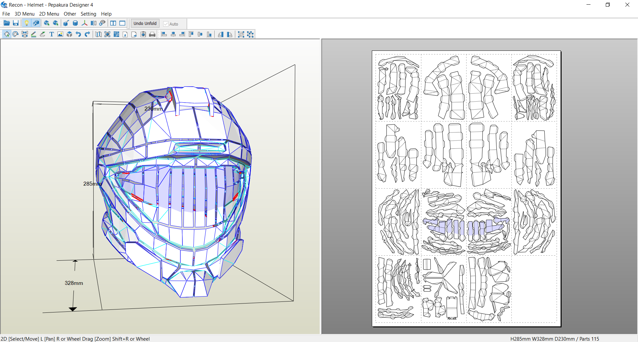Select the Join/Disjoin faces tool
This screenshot has height=342, width=638.
(25, 34)
